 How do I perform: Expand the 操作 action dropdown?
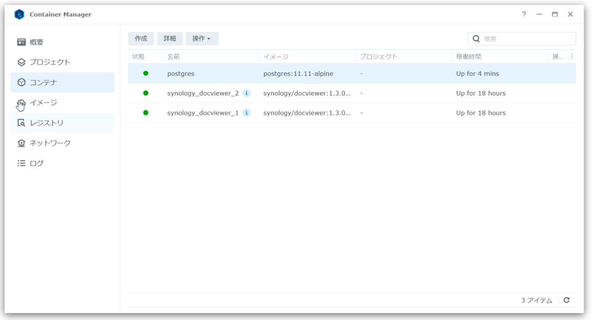pos(202,39)
